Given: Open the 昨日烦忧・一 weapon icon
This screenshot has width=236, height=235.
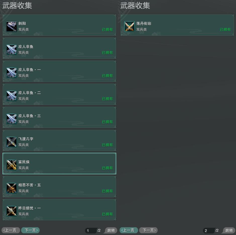Looking at the screenshot, I should pyautogui.click(x=12, y=211).
